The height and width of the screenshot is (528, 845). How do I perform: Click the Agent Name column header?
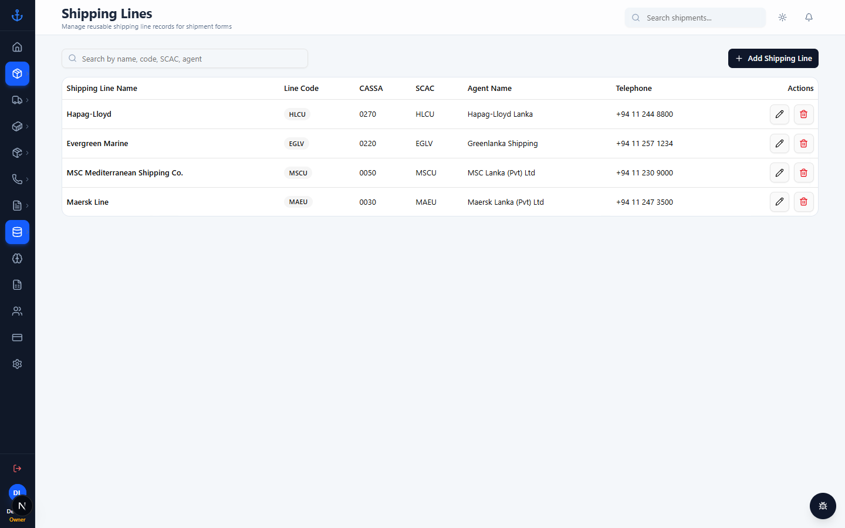[x=489, y=89]
